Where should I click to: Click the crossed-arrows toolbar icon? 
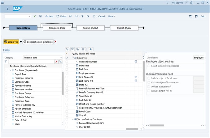click(76, 16)
